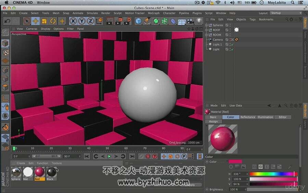The height and width of the screenshot is (193, 308).
Task: Adjust the Hue rainbow slider
Action: click(x=273, y=174)
